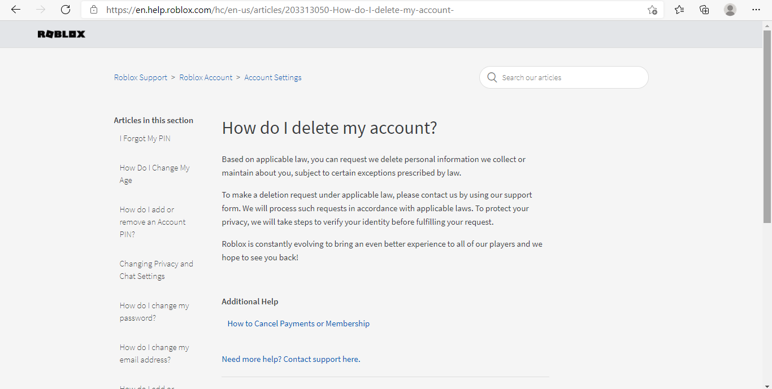Image resolution: width=772 pixels, height=389 pixels.
Task: Go back using browser back arrow
Action: pos(16,10)
